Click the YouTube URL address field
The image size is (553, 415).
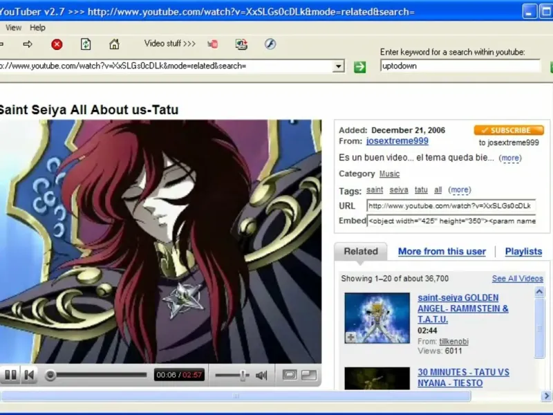(x=166, y=66)
